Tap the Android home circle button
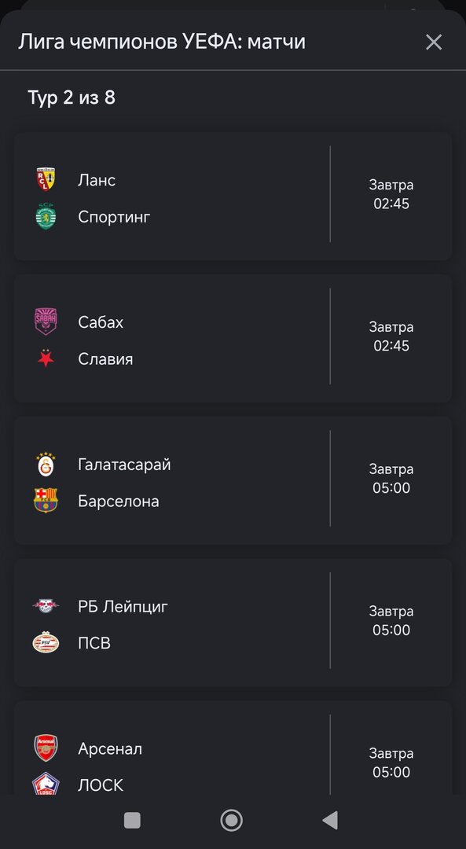Viewport: 466px width, 849px height. pyautogui.click(x=232, y=820)
